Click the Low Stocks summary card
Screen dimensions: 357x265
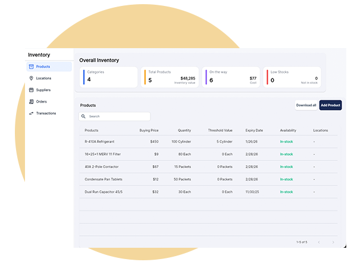point(294,77)
